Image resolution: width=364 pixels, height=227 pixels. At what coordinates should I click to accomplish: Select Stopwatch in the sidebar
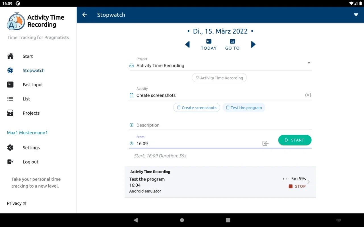(x=34, y=70)
